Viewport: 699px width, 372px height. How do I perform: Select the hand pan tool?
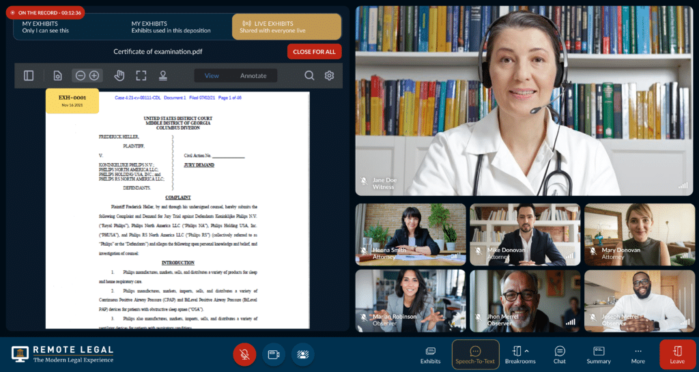tap(119, 76)
